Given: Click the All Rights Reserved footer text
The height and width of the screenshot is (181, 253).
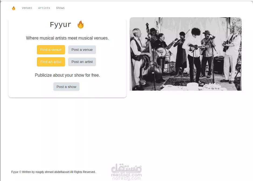Looking at the screenshot, I should (x=83, y=172).
